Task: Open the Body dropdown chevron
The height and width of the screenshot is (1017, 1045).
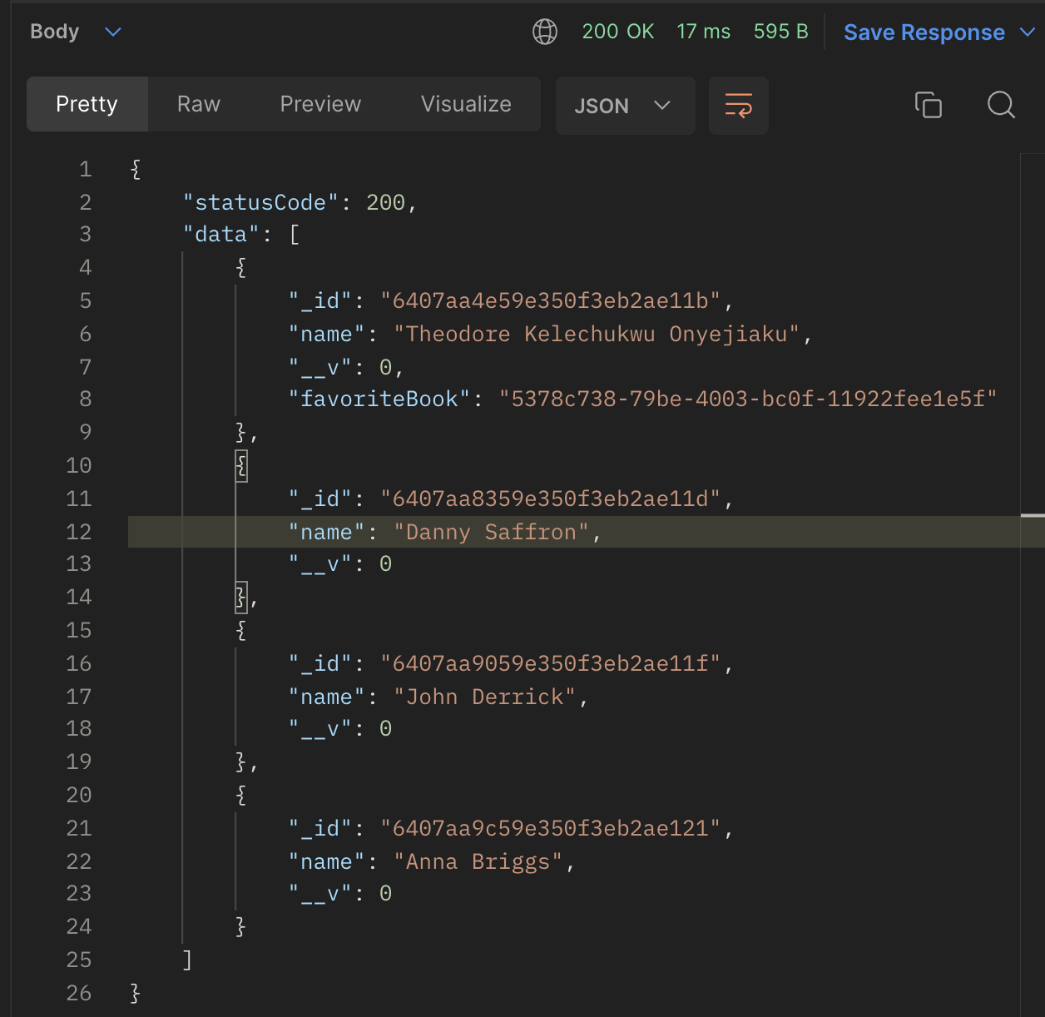Action: 113,32
